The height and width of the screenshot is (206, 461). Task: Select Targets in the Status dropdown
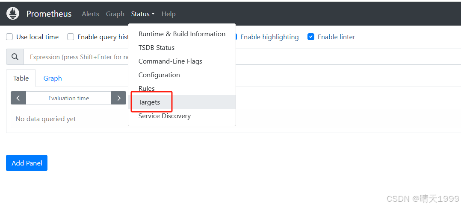coord(182,102)
